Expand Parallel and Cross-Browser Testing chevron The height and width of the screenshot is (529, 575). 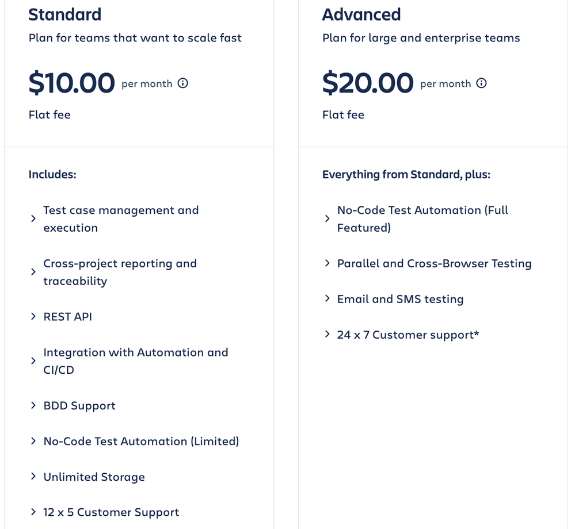(x=327, y=263)
